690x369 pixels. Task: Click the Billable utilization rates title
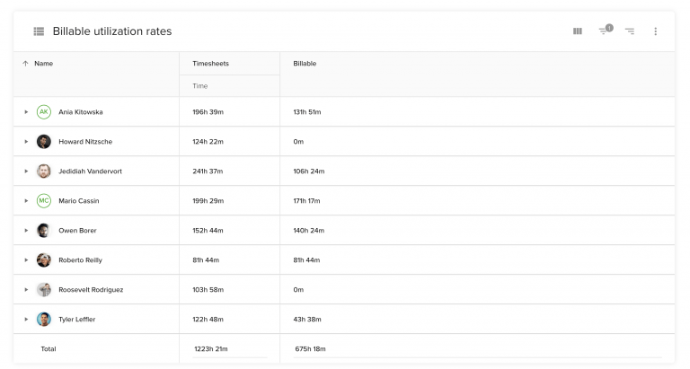pyautogui.click(x=112, y=31)
